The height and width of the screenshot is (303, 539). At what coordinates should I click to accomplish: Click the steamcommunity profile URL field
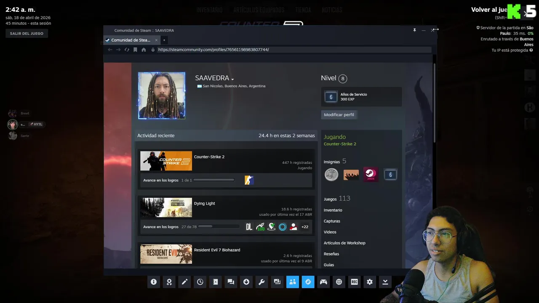(294, 50)
